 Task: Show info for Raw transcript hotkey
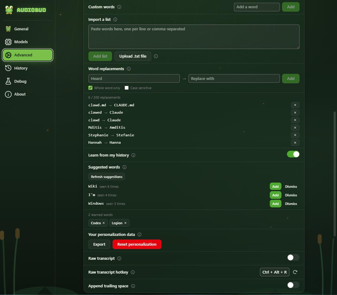[x=133, y=272]
